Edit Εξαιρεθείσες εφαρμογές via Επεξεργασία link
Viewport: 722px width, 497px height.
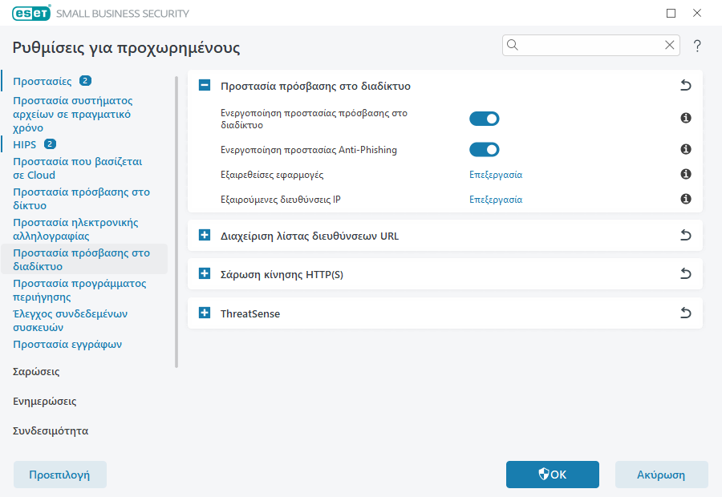[x=496, y=175]
